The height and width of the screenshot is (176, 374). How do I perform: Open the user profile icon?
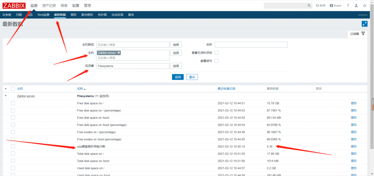coord(356,5)
